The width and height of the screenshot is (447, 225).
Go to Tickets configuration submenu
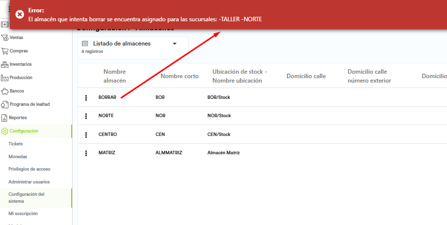tap(16, 144)
